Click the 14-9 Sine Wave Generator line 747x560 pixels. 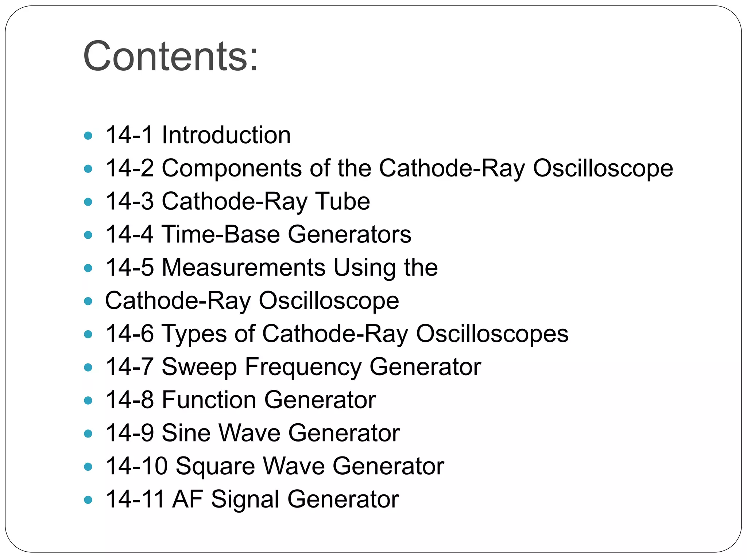[253, 433]
